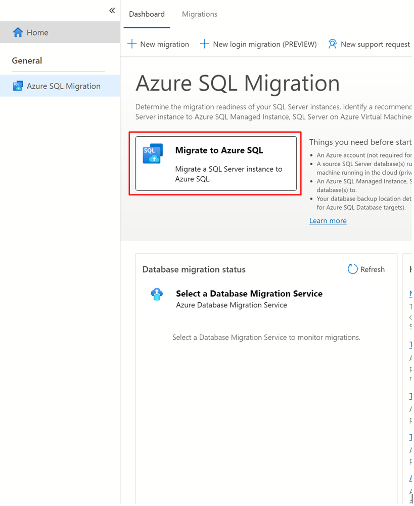The height and width of the screenshot is (506, 414).
Task: Open the Learn more link
Action: [328, 221]
